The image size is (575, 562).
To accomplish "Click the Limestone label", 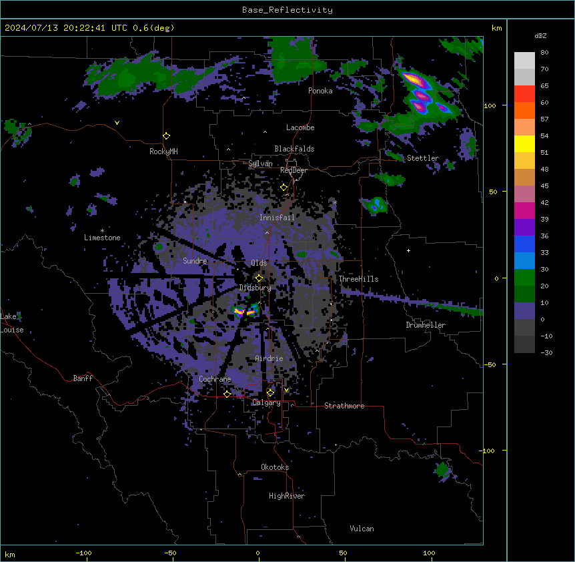I will 102,238.
